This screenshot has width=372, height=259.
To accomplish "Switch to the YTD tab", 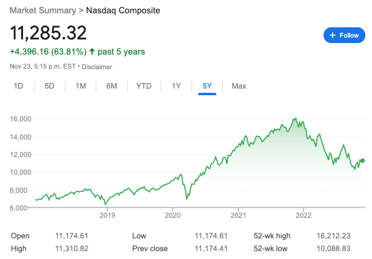I will point(144,86).
